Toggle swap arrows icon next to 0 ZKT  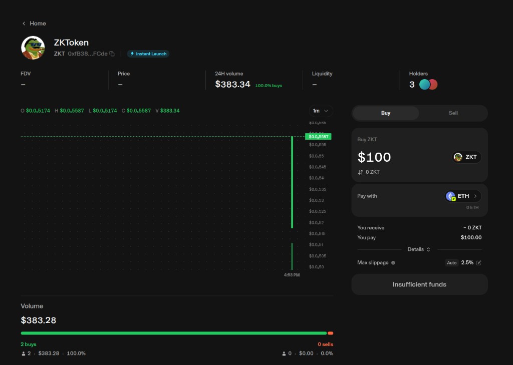point(360,172)
